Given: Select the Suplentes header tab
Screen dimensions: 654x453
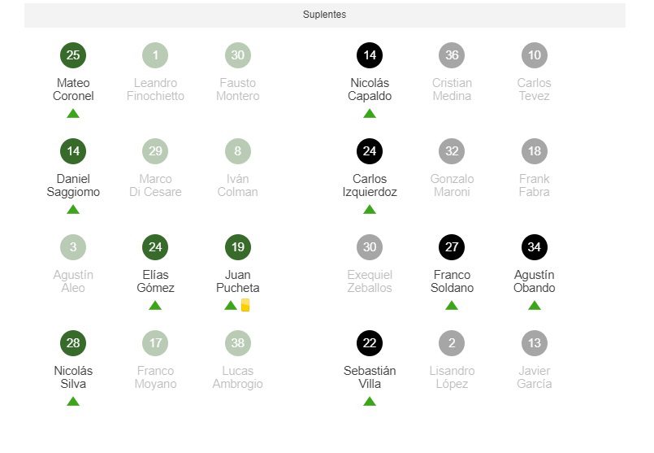Looking at the screenshot, I should (325, 15).
